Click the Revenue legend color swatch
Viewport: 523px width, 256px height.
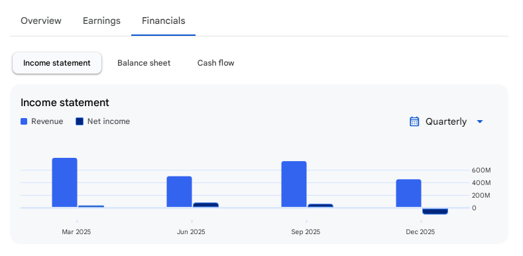[24, 121]
